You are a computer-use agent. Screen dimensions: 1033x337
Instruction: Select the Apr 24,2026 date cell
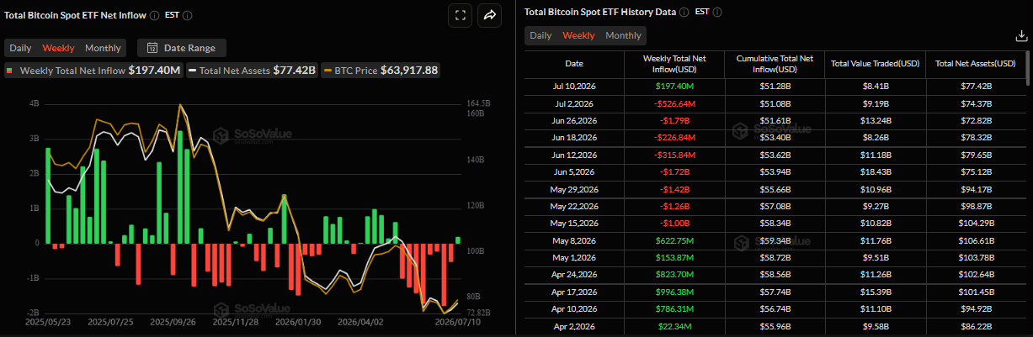573,274
